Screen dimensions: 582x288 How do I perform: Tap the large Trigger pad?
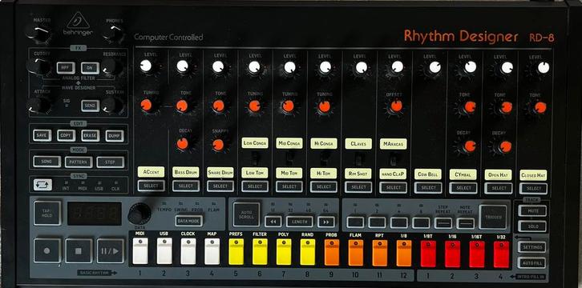tap(493, 217)
